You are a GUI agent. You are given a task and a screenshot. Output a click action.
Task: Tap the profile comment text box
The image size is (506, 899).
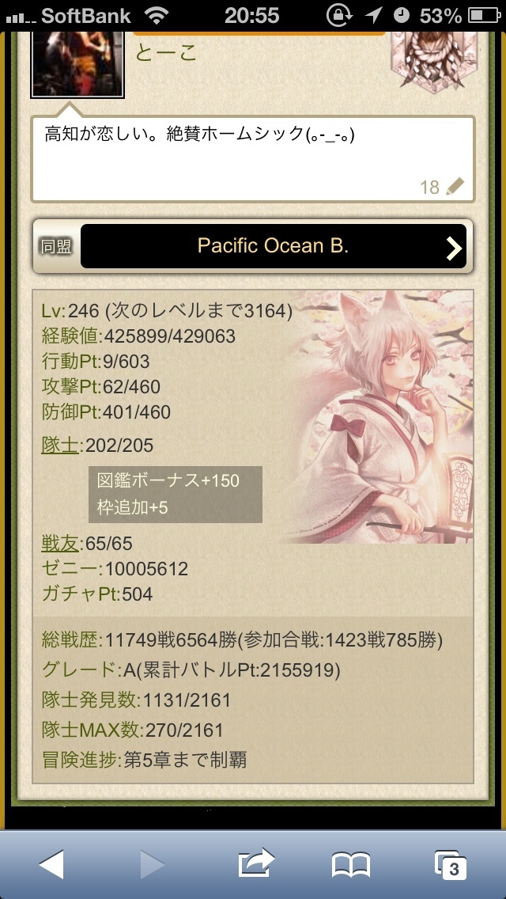click(253, 159)
